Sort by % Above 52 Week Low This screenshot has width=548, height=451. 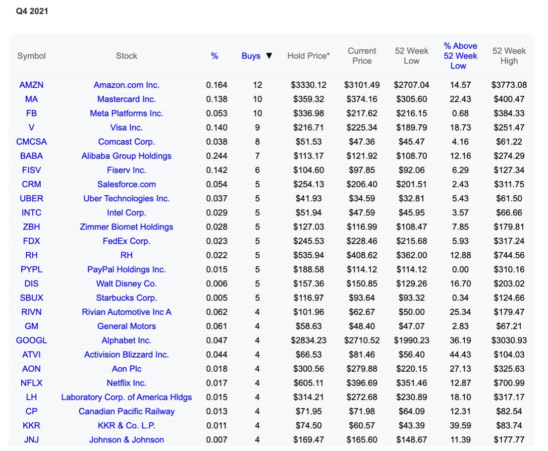coord(460,56)
